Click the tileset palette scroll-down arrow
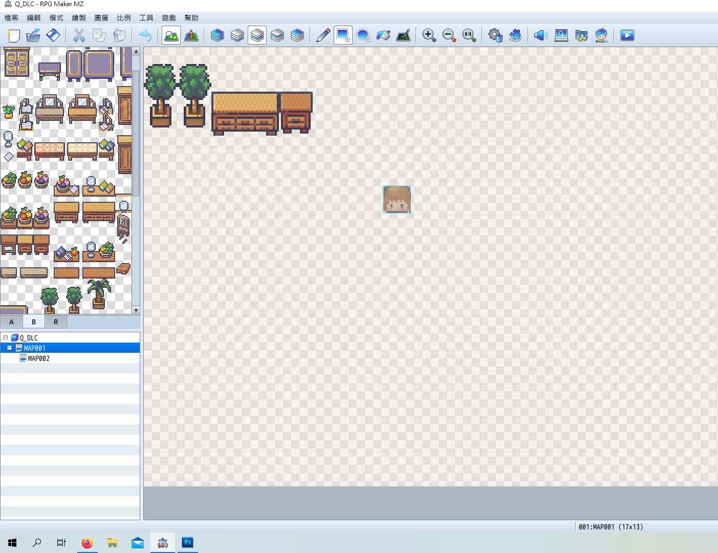 coord(136,310)
